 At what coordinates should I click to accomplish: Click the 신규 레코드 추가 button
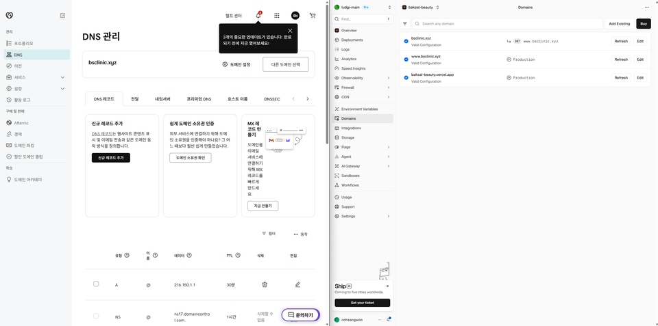point(111,158)
